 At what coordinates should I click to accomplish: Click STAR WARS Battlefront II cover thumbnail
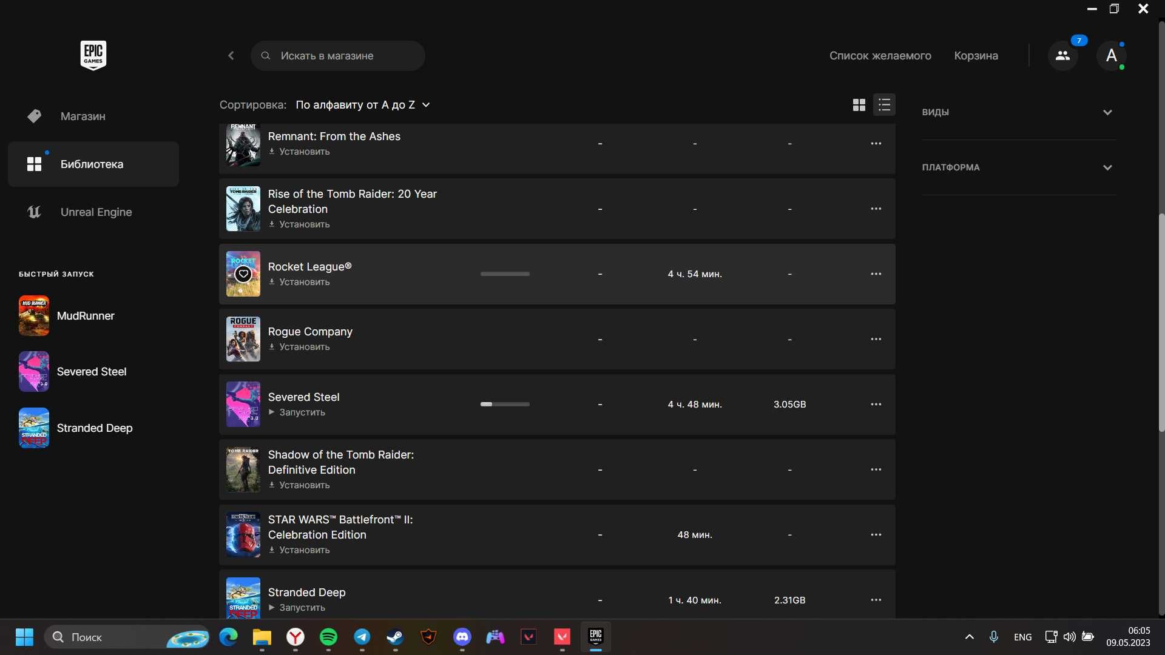[x=243, y=535]
